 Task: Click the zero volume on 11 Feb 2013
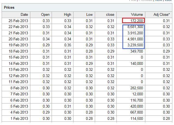142,82
